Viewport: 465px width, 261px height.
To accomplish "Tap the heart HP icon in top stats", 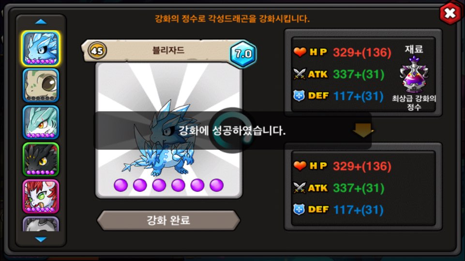I will 300,52.
